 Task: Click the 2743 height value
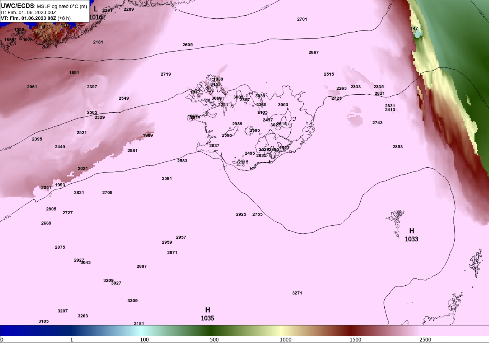point(377,123)
